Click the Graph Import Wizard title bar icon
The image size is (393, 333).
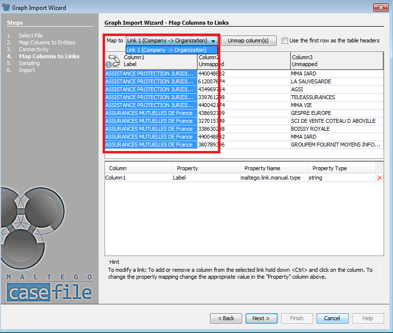point(6,7)
